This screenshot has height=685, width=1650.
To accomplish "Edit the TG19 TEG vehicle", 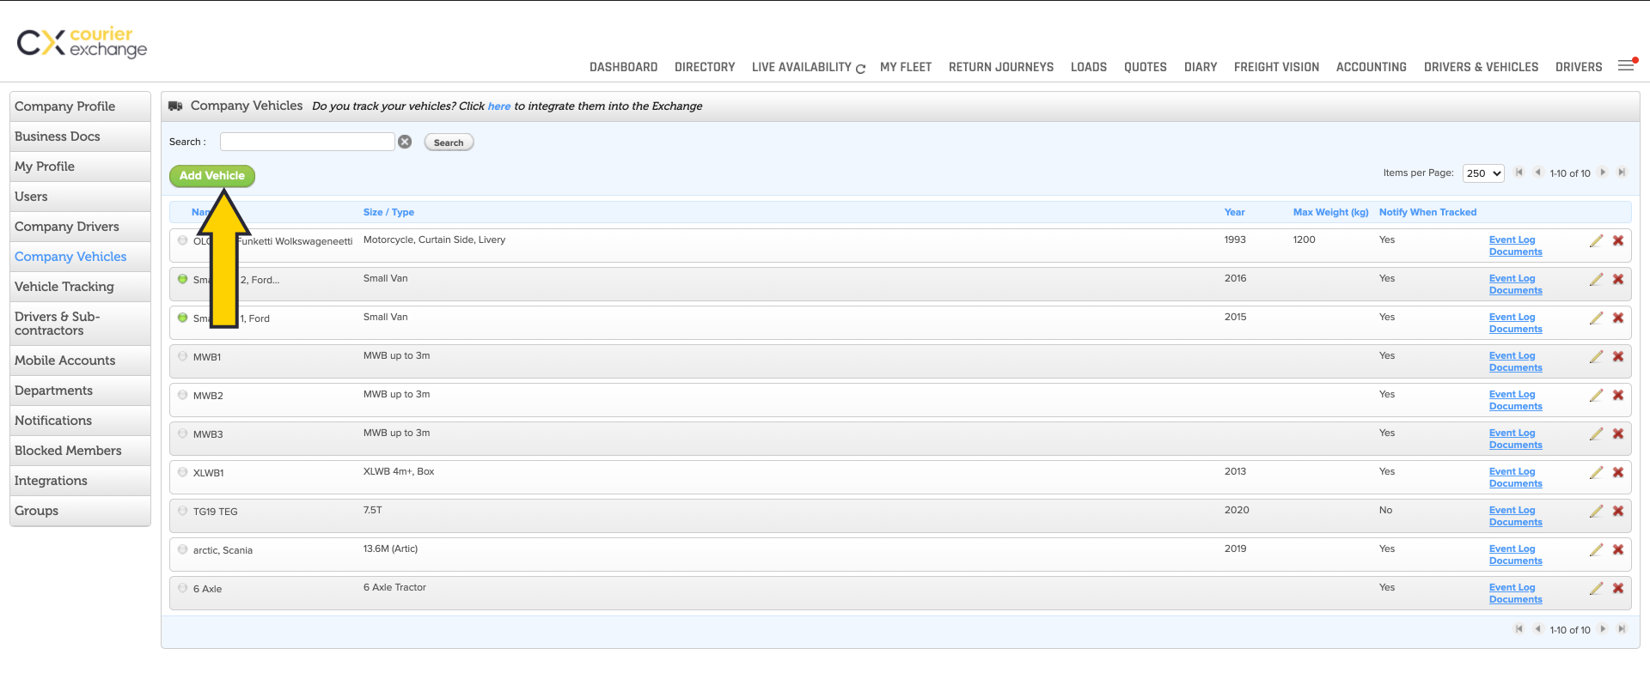I will pyautogui.click(x=1596, y=512).
